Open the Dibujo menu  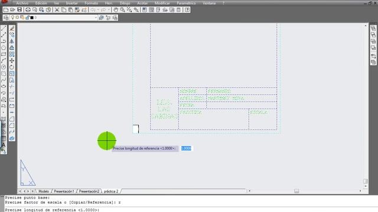[x=125, y=3]
